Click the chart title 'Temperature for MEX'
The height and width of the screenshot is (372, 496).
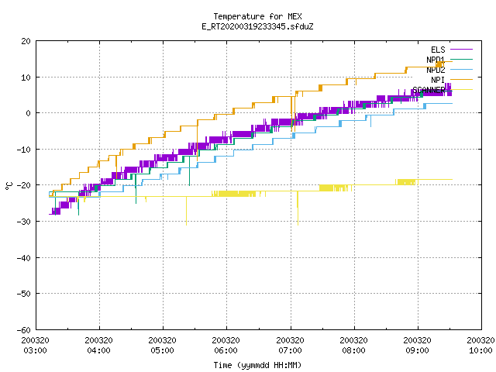257,16
